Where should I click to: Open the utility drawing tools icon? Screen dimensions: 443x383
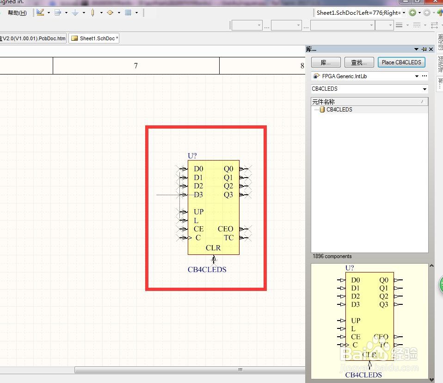40,12
